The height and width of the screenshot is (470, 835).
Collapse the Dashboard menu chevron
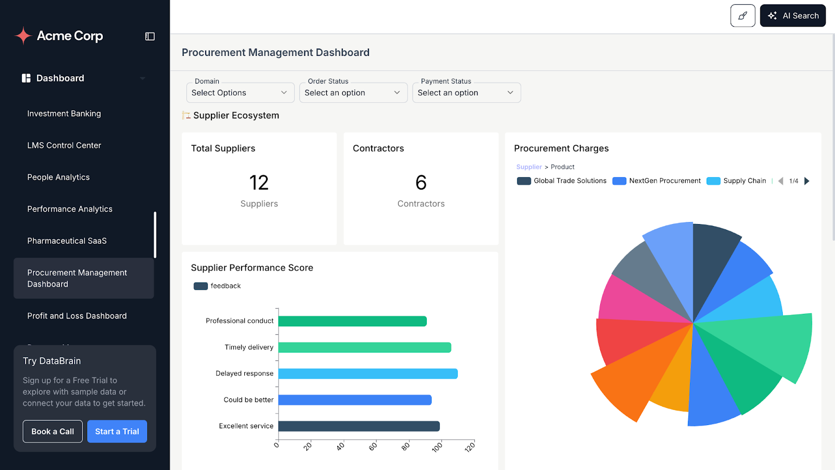tap(142, 78)
